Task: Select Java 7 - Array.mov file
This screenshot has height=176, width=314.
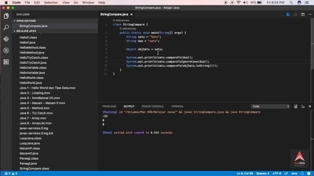Action: click(x=33, y=118)
